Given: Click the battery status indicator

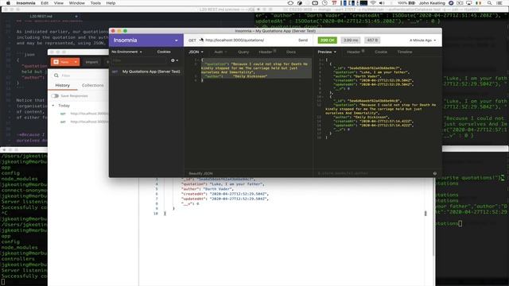Looking at the screenshot, I should 406,3.
